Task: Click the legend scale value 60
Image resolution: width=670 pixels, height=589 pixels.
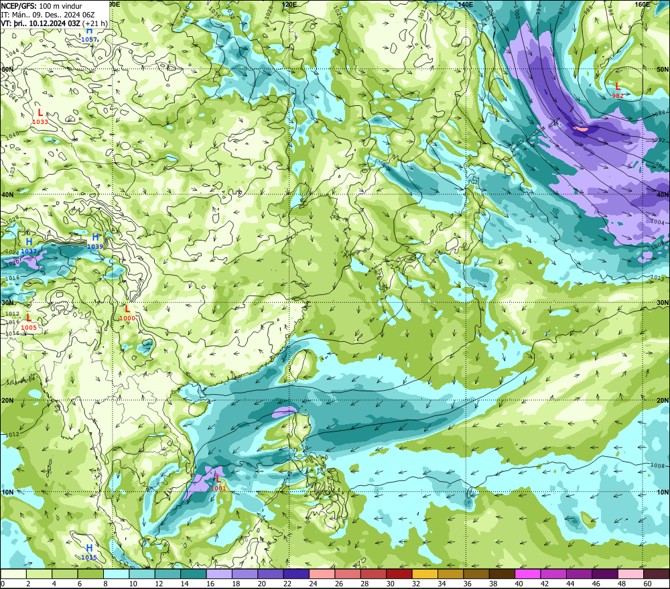Action: click(647, 584)
